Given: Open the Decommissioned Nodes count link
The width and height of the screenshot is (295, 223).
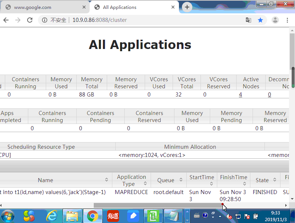Looking at the screenshot, I should click(x=269, y=95).
